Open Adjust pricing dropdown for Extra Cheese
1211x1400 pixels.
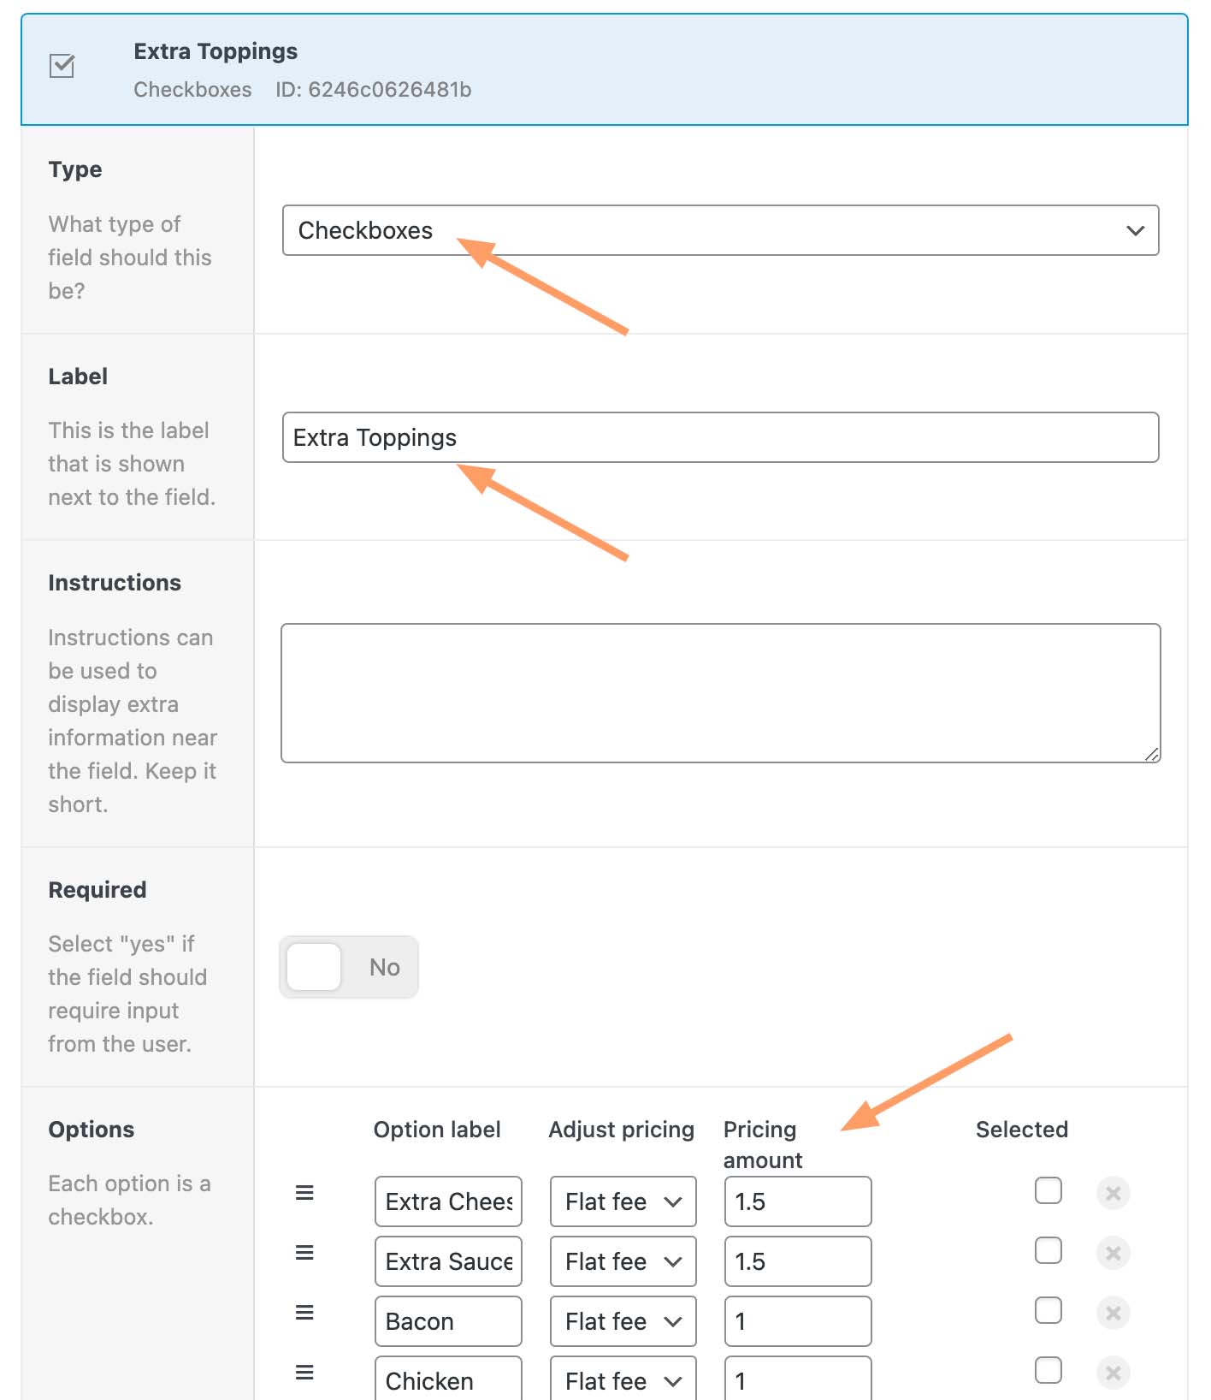coord(623,1201)
